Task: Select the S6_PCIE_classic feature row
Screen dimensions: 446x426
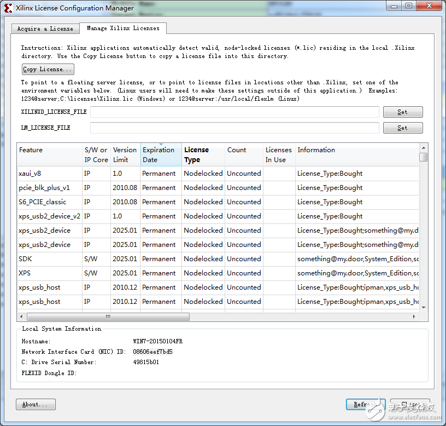Action: (x=218, y=202)
